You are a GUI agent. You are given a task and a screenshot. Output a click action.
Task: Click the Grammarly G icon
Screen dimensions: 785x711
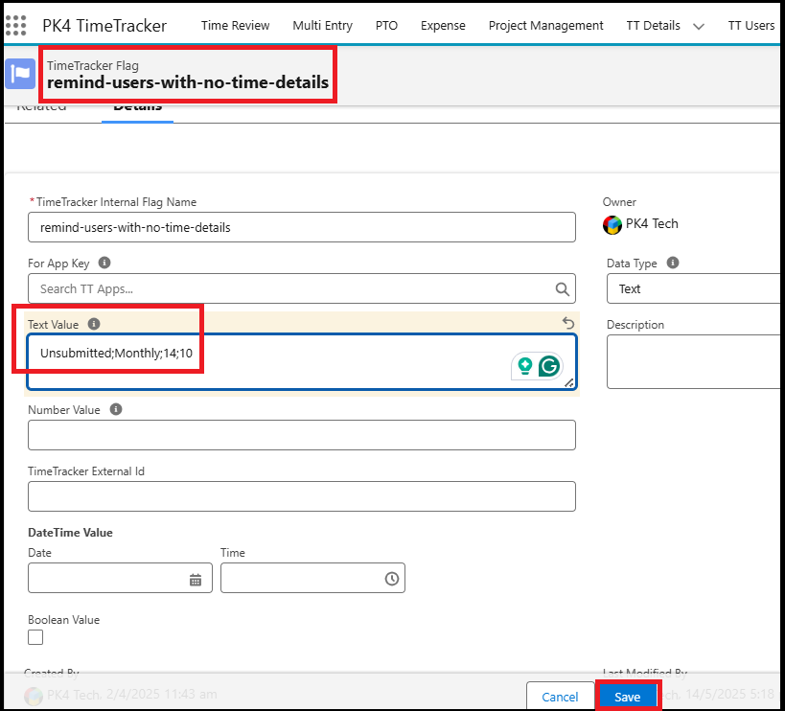click(549, 366)
